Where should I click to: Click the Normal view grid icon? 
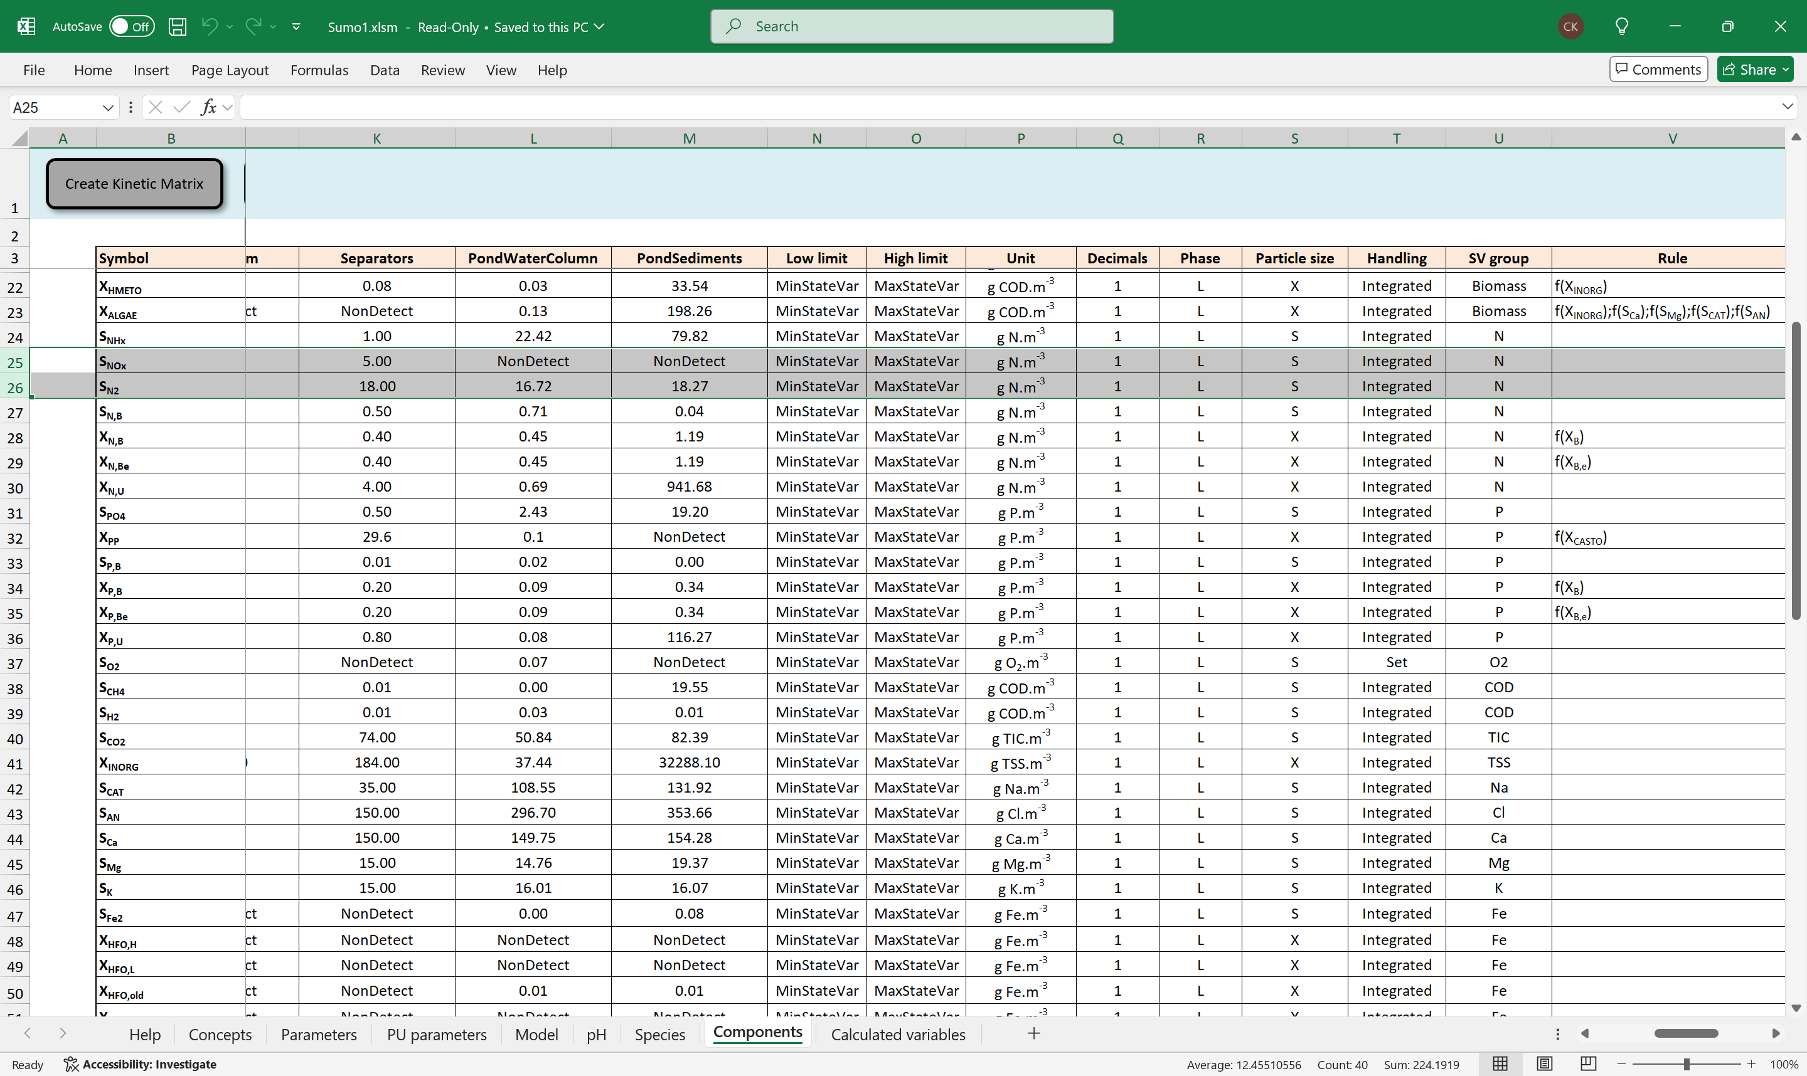[x=1500, y=1063]
